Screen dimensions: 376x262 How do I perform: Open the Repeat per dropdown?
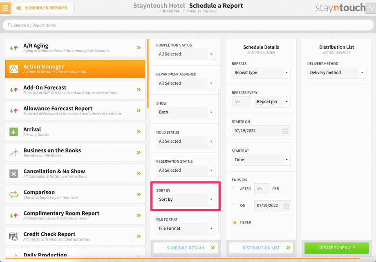(273, 102)
